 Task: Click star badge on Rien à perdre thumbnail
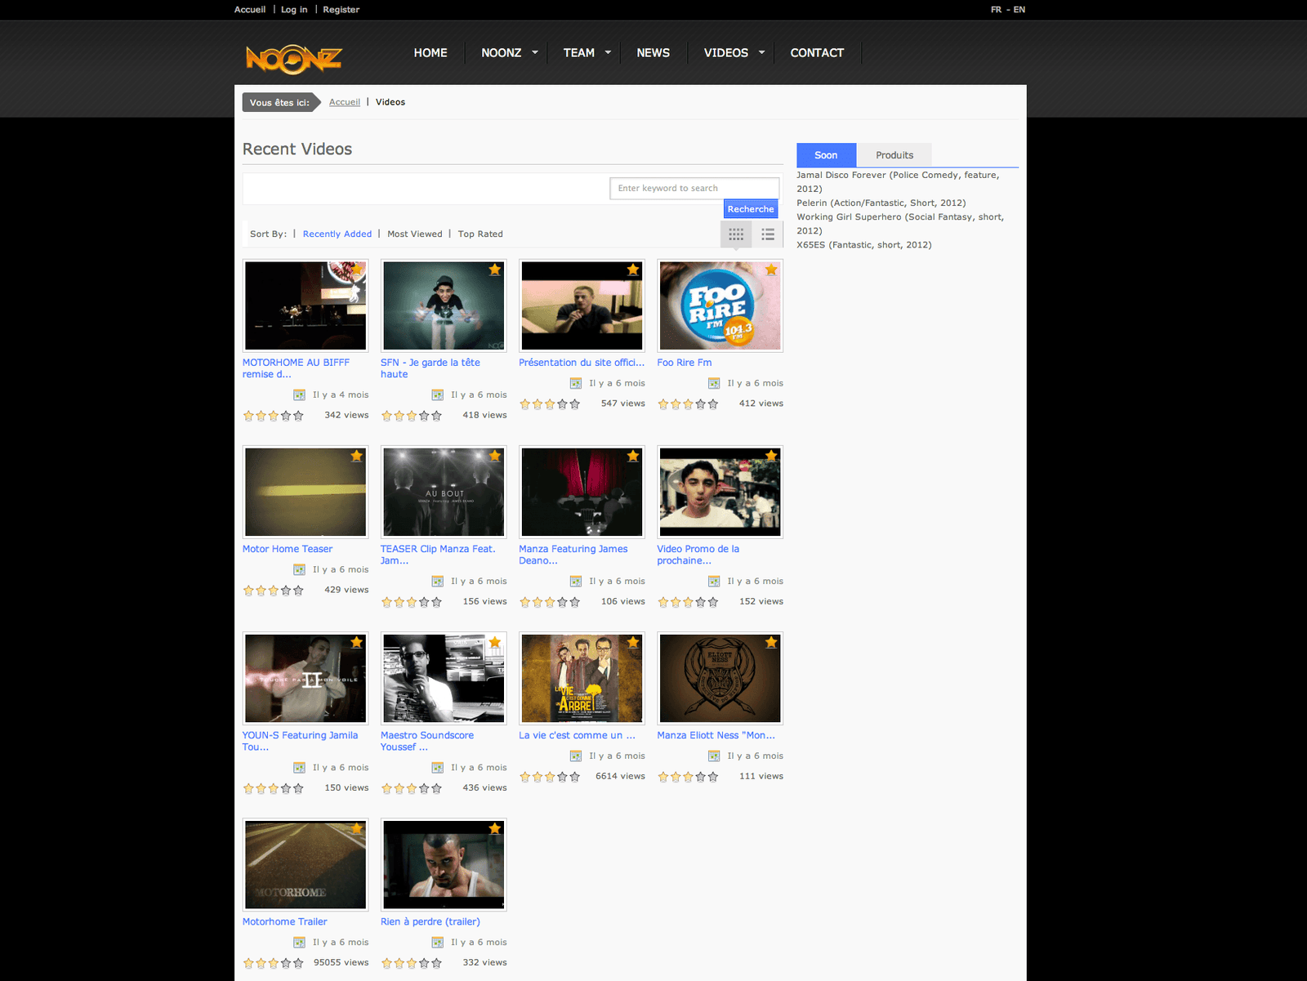495,828
